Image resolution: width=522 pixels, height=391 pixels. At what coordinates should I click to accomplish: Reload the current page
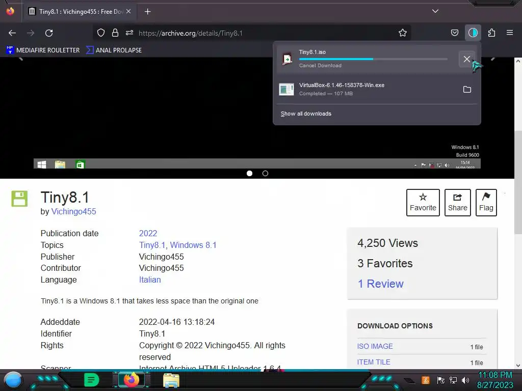pyautogui.click(x=49, y=33)
